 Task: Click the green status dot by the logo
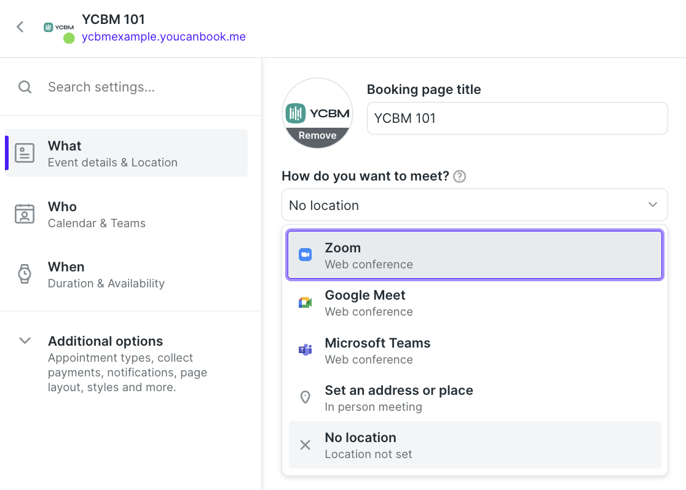[69, 39]
